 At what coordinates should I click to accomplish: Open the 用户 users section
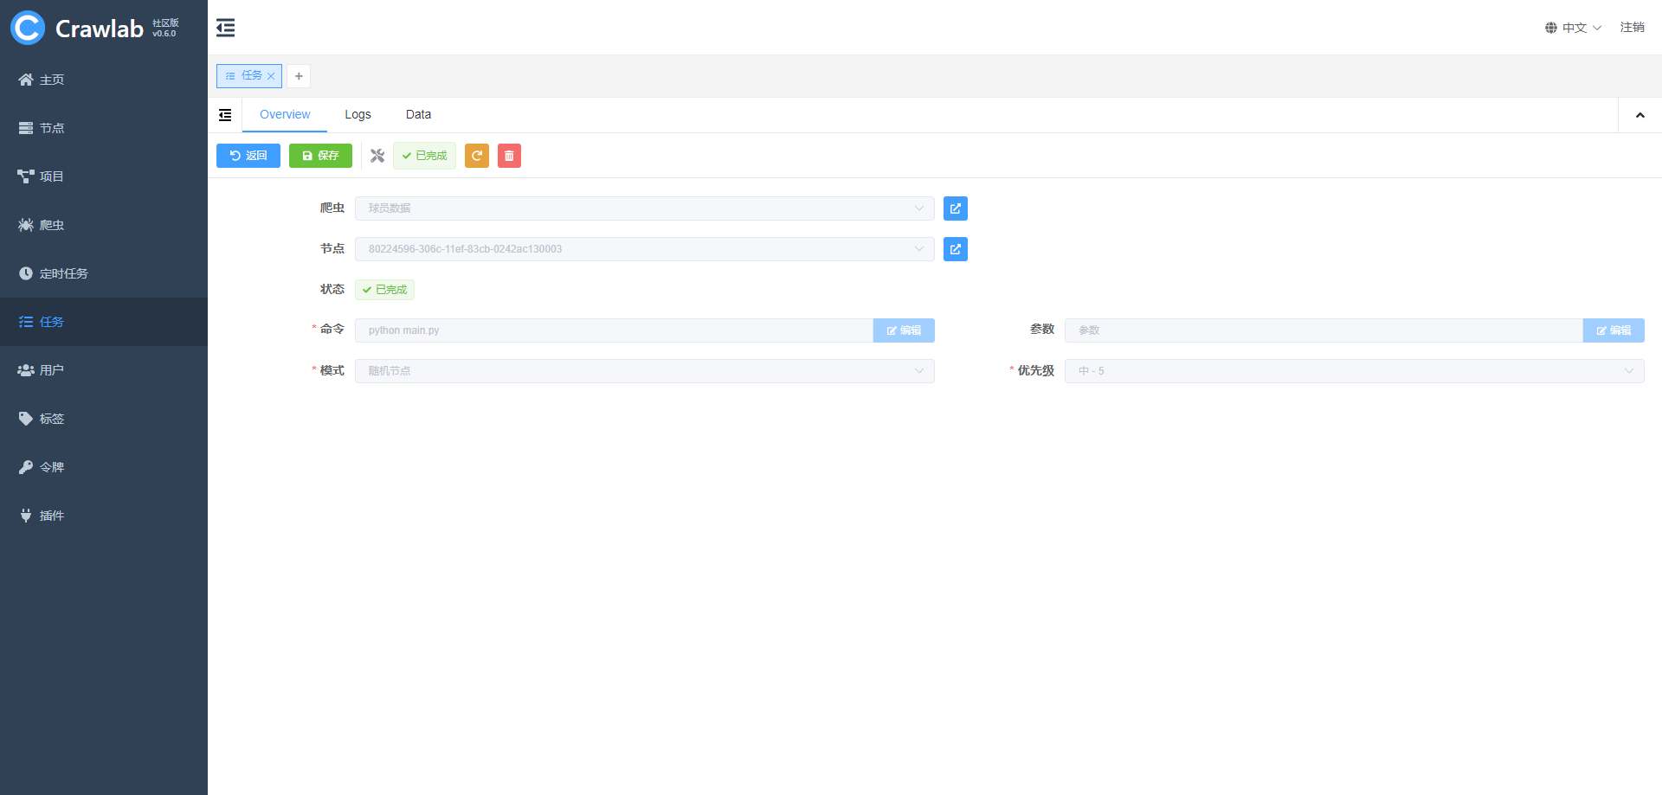pos(104,370)
